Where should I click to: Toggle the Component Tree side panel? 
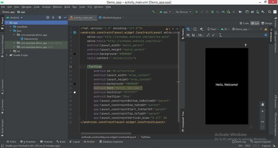(183, 122)
